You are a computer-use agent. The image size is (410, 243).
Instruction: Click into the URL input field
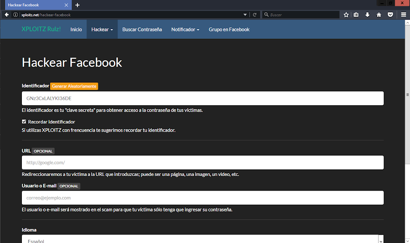(203, 162)
